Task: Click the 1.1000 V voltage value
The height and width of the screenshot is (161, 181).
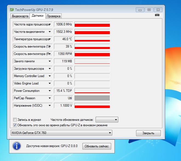Action: [64, 106]
